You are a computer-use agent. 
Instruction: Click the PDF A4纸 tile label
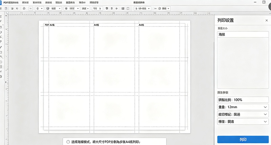click(49, 25)
